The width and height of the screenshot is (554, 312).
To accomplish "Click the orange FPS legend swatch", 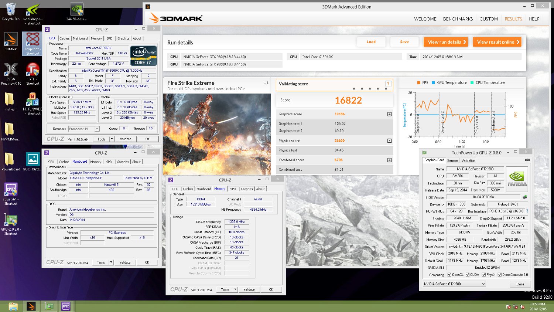I will [x=418, y=83].
